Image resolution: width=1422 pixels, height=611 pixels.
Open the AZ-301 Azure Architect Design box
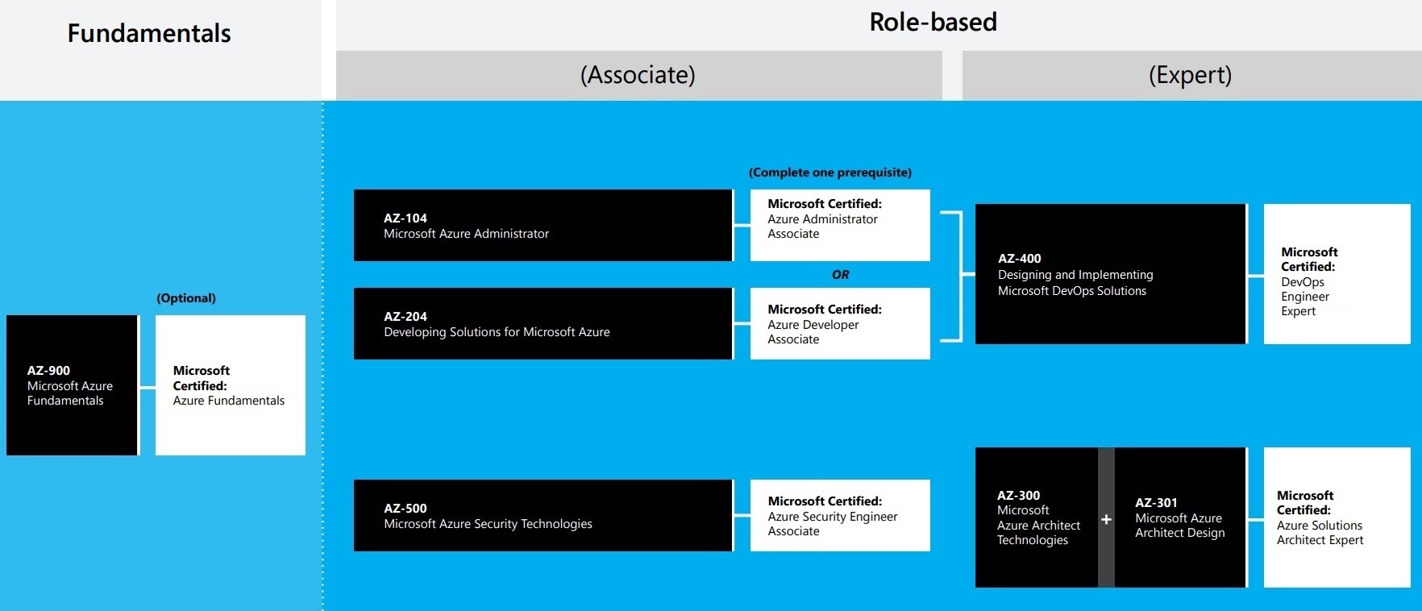click(x=1180, y=517)
